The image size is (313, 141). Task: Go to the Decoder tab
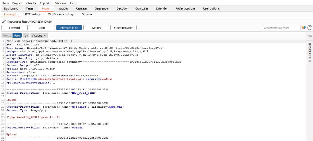(x=122, y=8)
